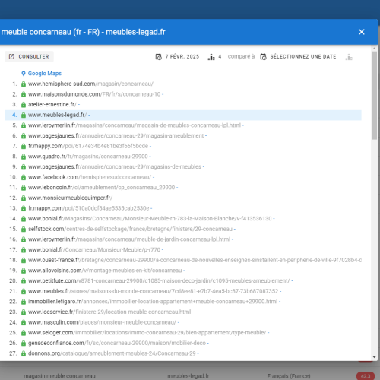Click the dialog's vertical scrollbar thumb
Image resolution: width=380 pixels, height=380 pixels.
375,96
